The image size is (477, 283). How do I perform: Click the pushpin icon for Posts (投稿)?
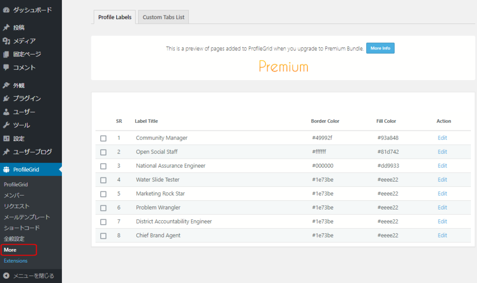point(6,27)
